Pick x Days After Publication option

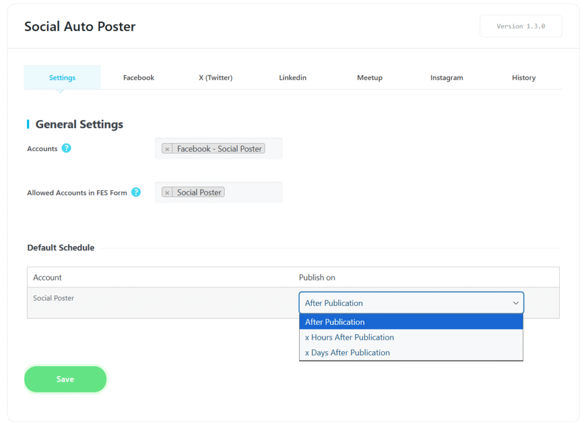coord(411,352)
